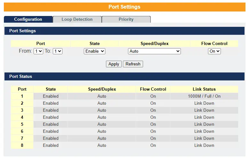
Task: Select port 2 row number cell
Action: (x=22, y=103)
